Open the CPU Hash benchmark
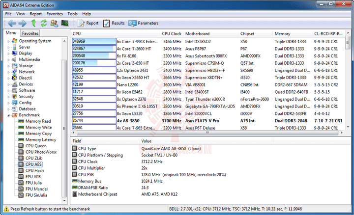The image size is (354, 215). tap(34, 170)
